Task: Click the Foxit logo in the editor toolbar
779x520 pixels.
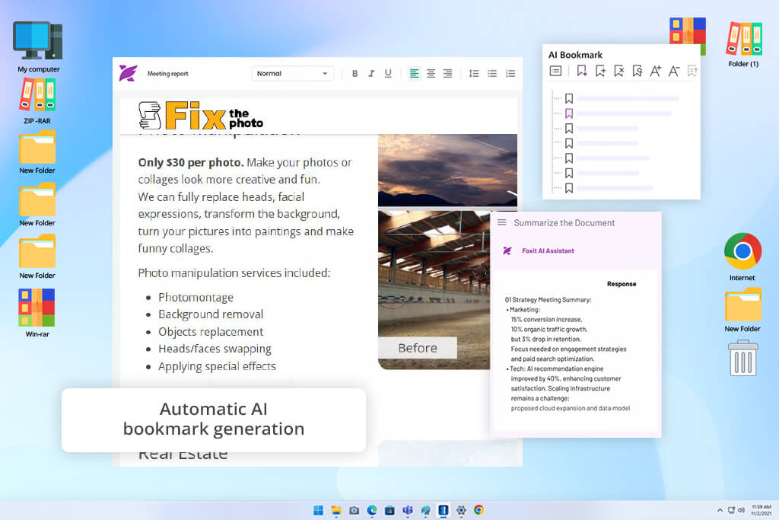Action: [x=128, y=73]
